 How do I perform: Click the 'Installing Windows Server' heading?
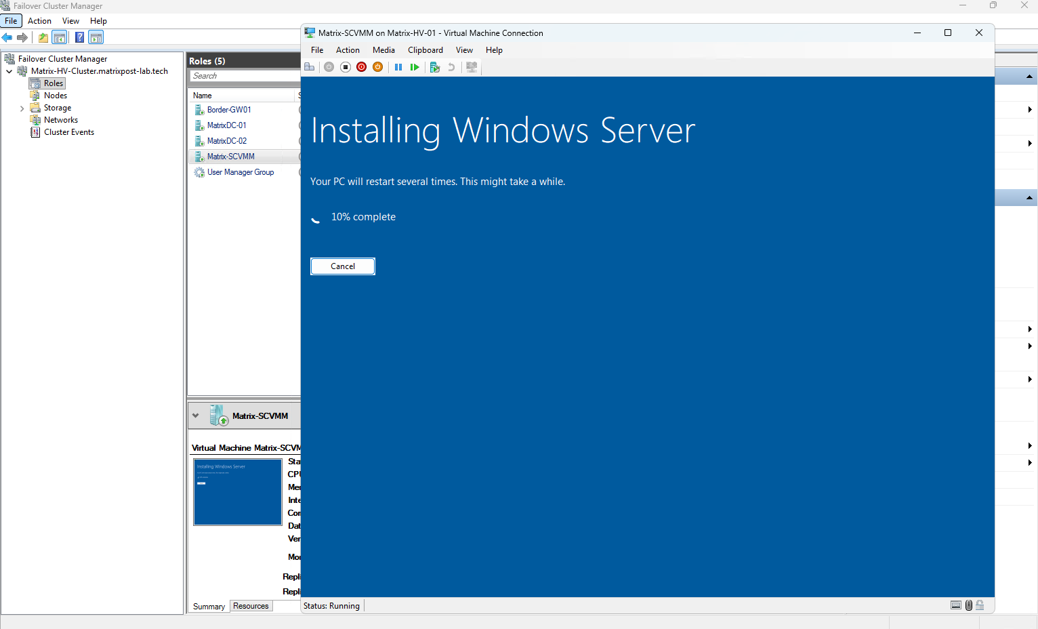503,130
